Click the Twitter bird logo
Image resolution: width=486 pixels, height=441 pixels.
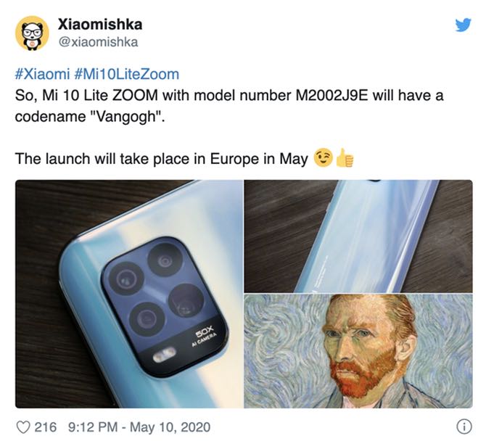coord(463,25)
